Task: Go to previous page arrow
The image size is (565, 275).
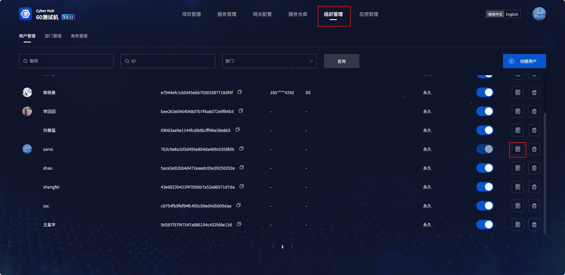Action: click(x=273, y=247)
